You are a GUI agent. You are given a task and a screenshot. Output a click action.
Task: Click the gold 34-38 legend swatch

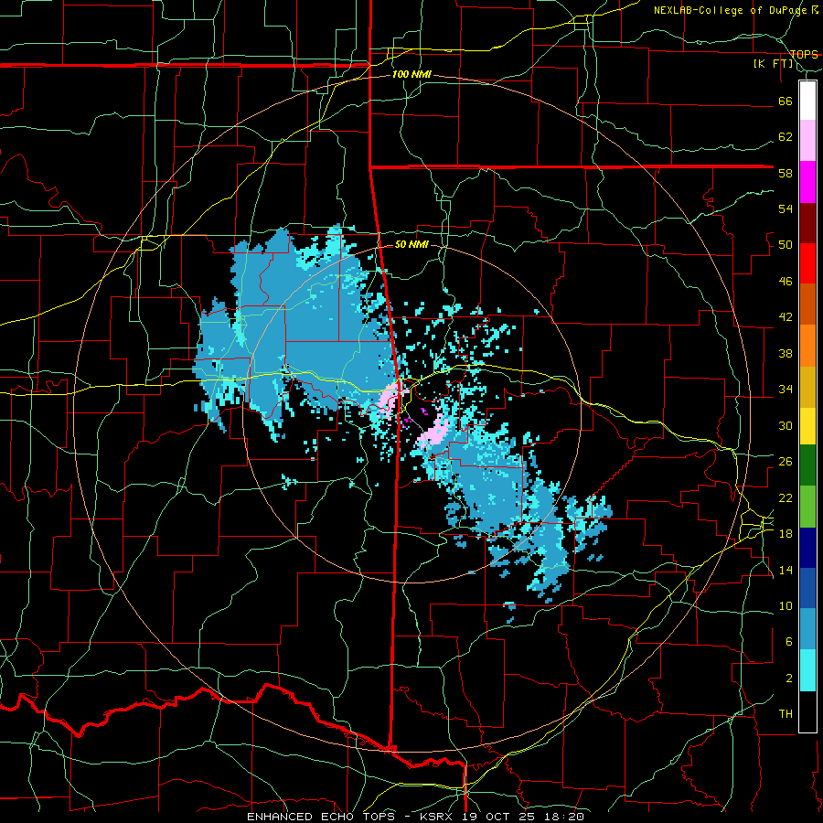coord(807,387)
